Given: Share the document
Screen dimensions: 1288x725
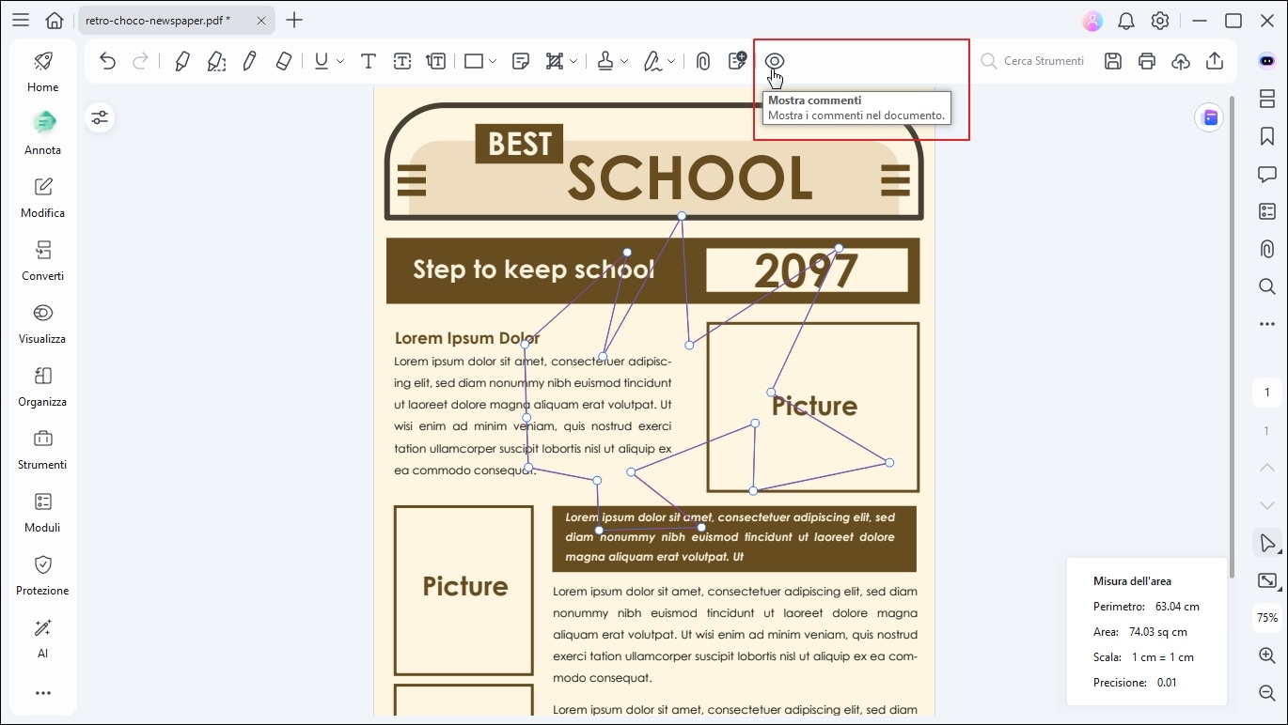Looking at the screenshot, I should (1215, 61).
